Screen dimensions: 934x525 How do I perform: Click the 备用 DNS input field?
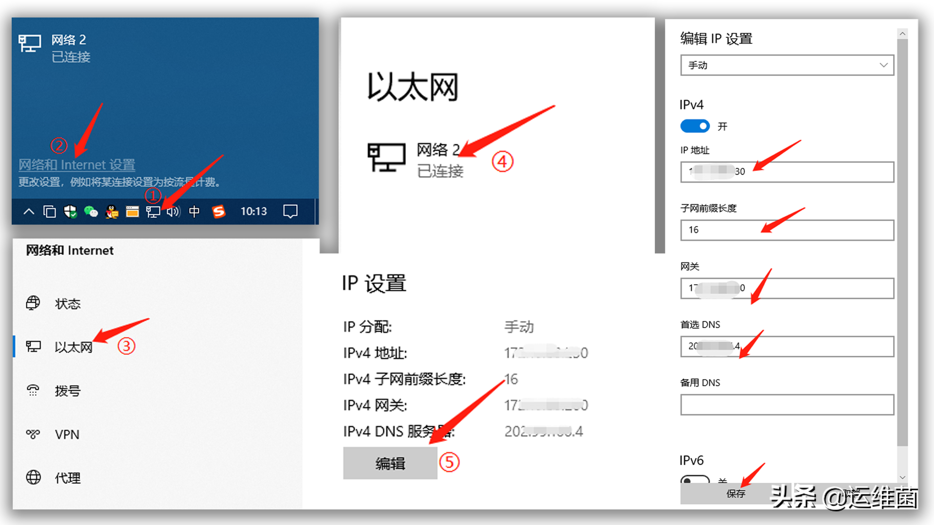[x=787, y=405]
